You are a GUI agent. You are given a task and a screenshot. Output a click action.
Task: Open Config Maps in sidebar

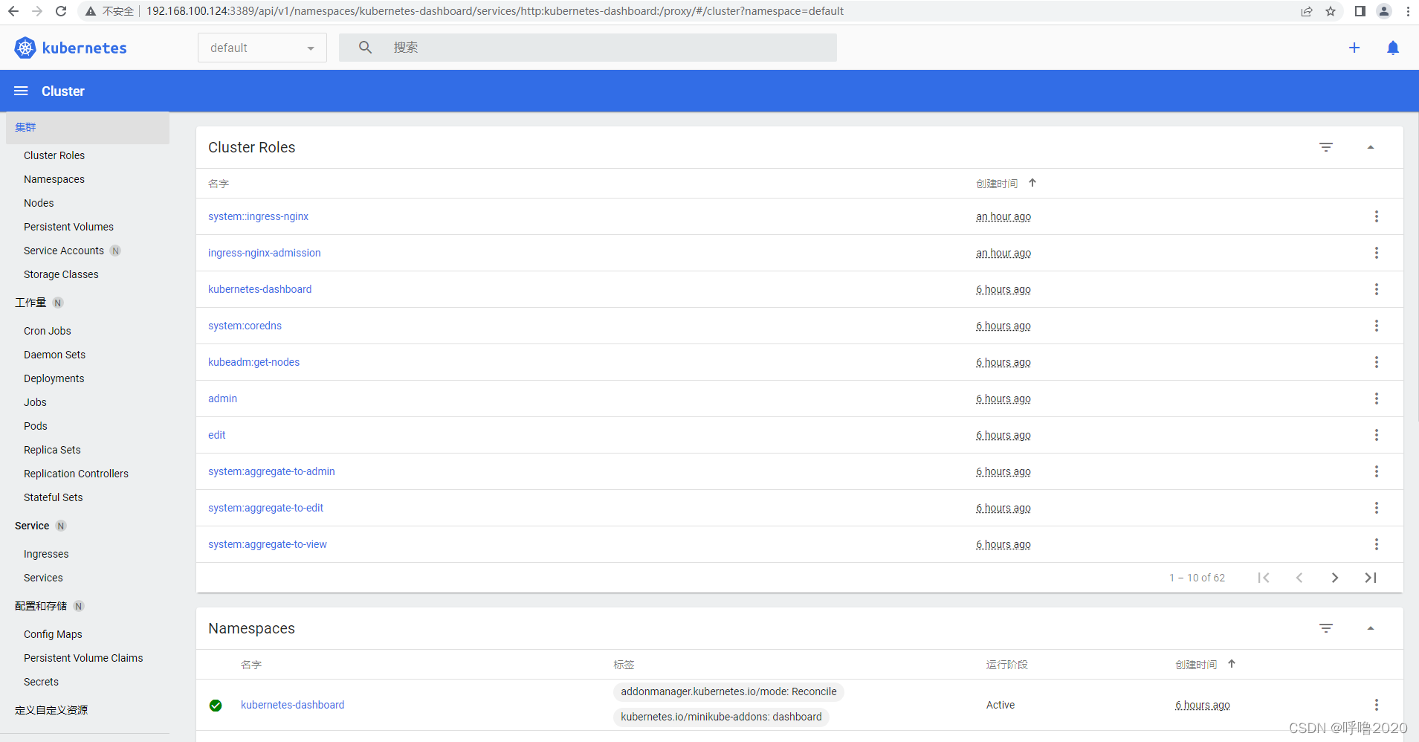point(53,634)
